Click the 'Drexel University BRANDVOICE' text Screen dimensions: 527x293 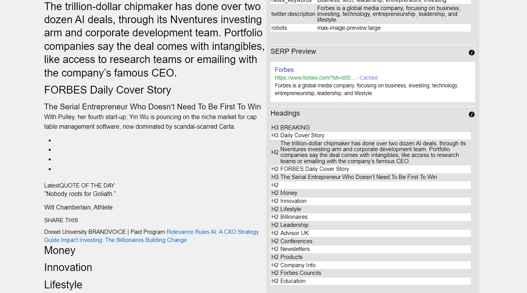coord(85,232)
